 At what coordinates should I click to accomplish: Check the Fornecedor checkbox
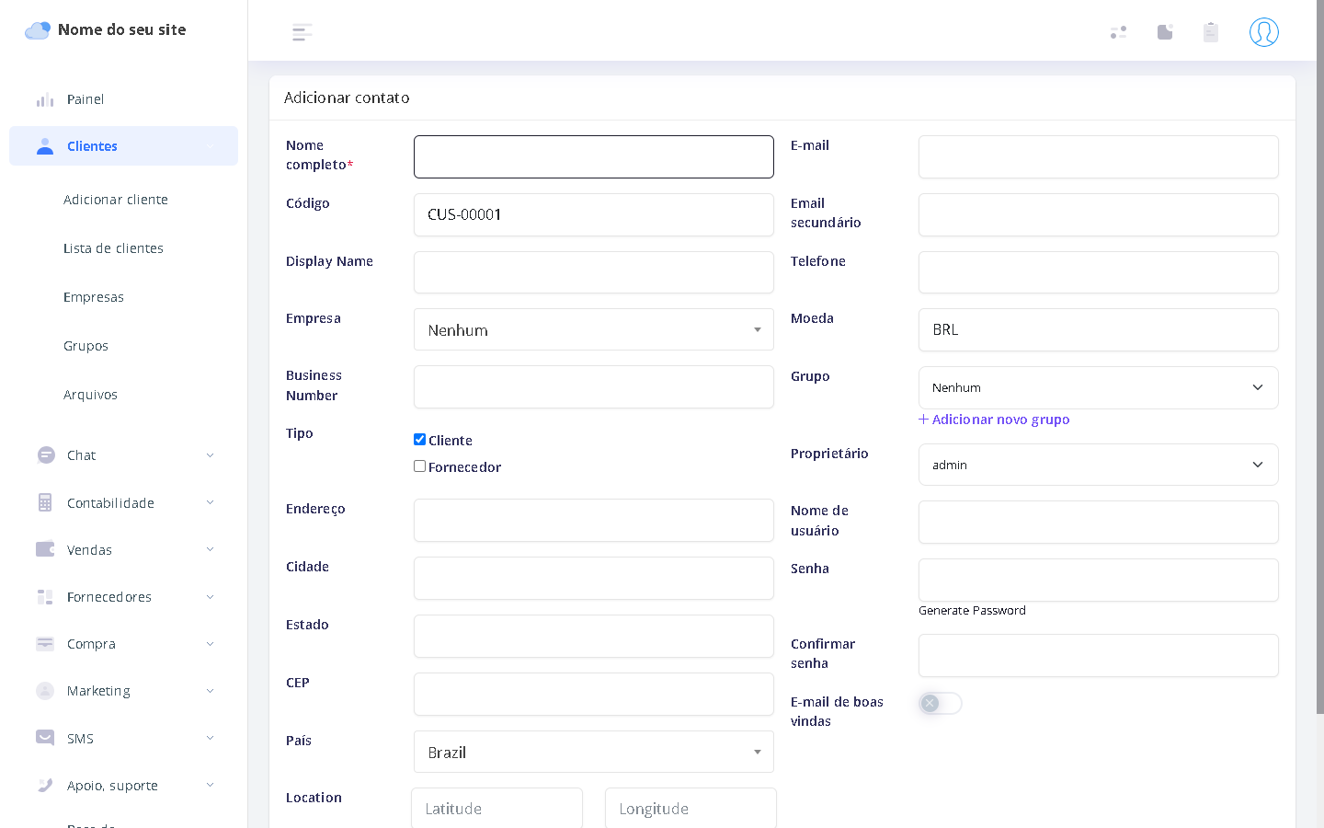[x=419, y=466]
